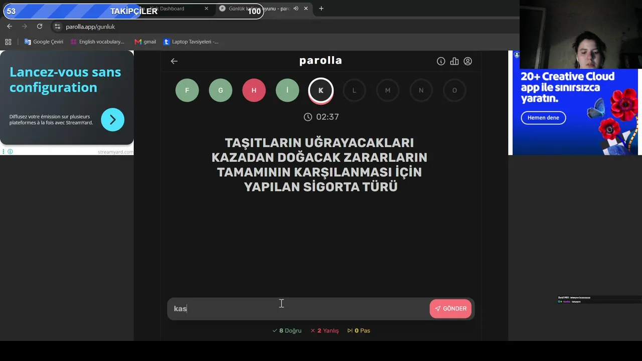Open the parolla info icon
The image size is (642, 361).
441,61
